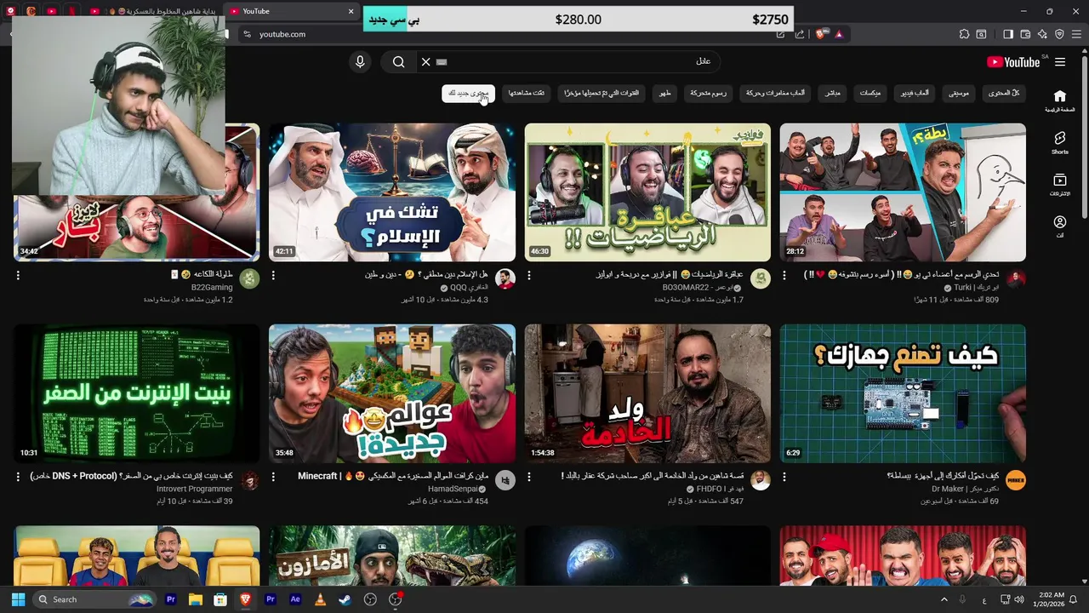Screen dimensions: 1089x613
Task: Select the 'طهي' filter chip
Action: 665,93
